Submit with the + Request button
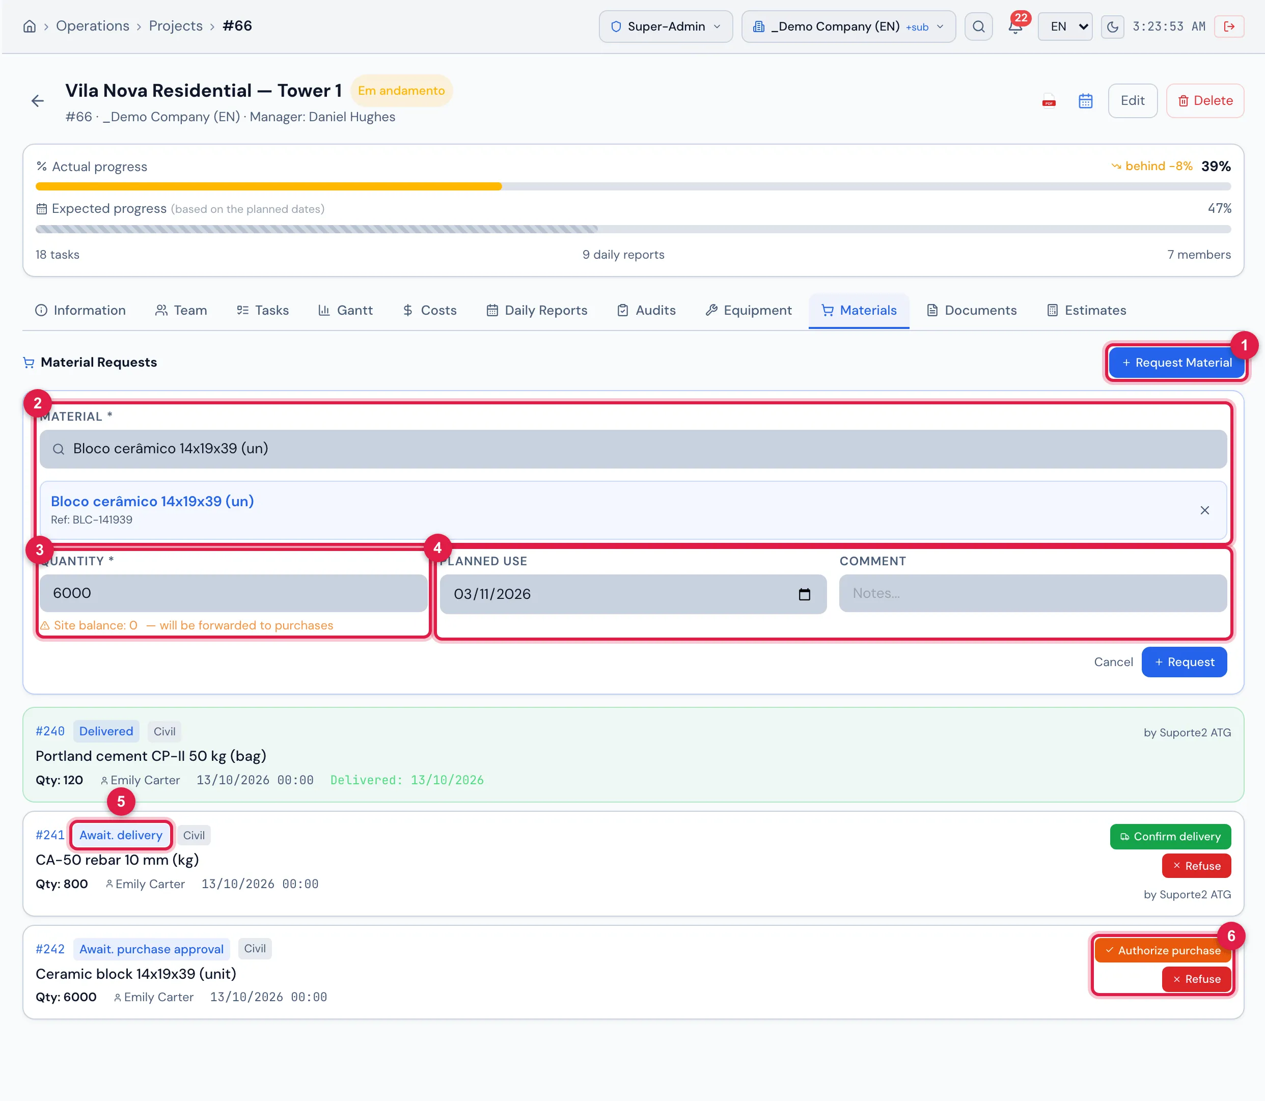1265x1101 pixels. pos(1184,662)
